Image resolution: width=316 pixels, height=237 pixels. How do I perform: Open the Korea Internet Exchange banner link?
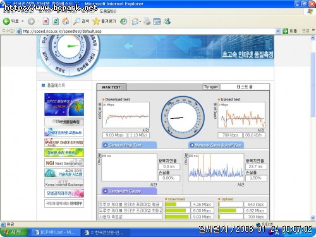[x=64, y=183]
